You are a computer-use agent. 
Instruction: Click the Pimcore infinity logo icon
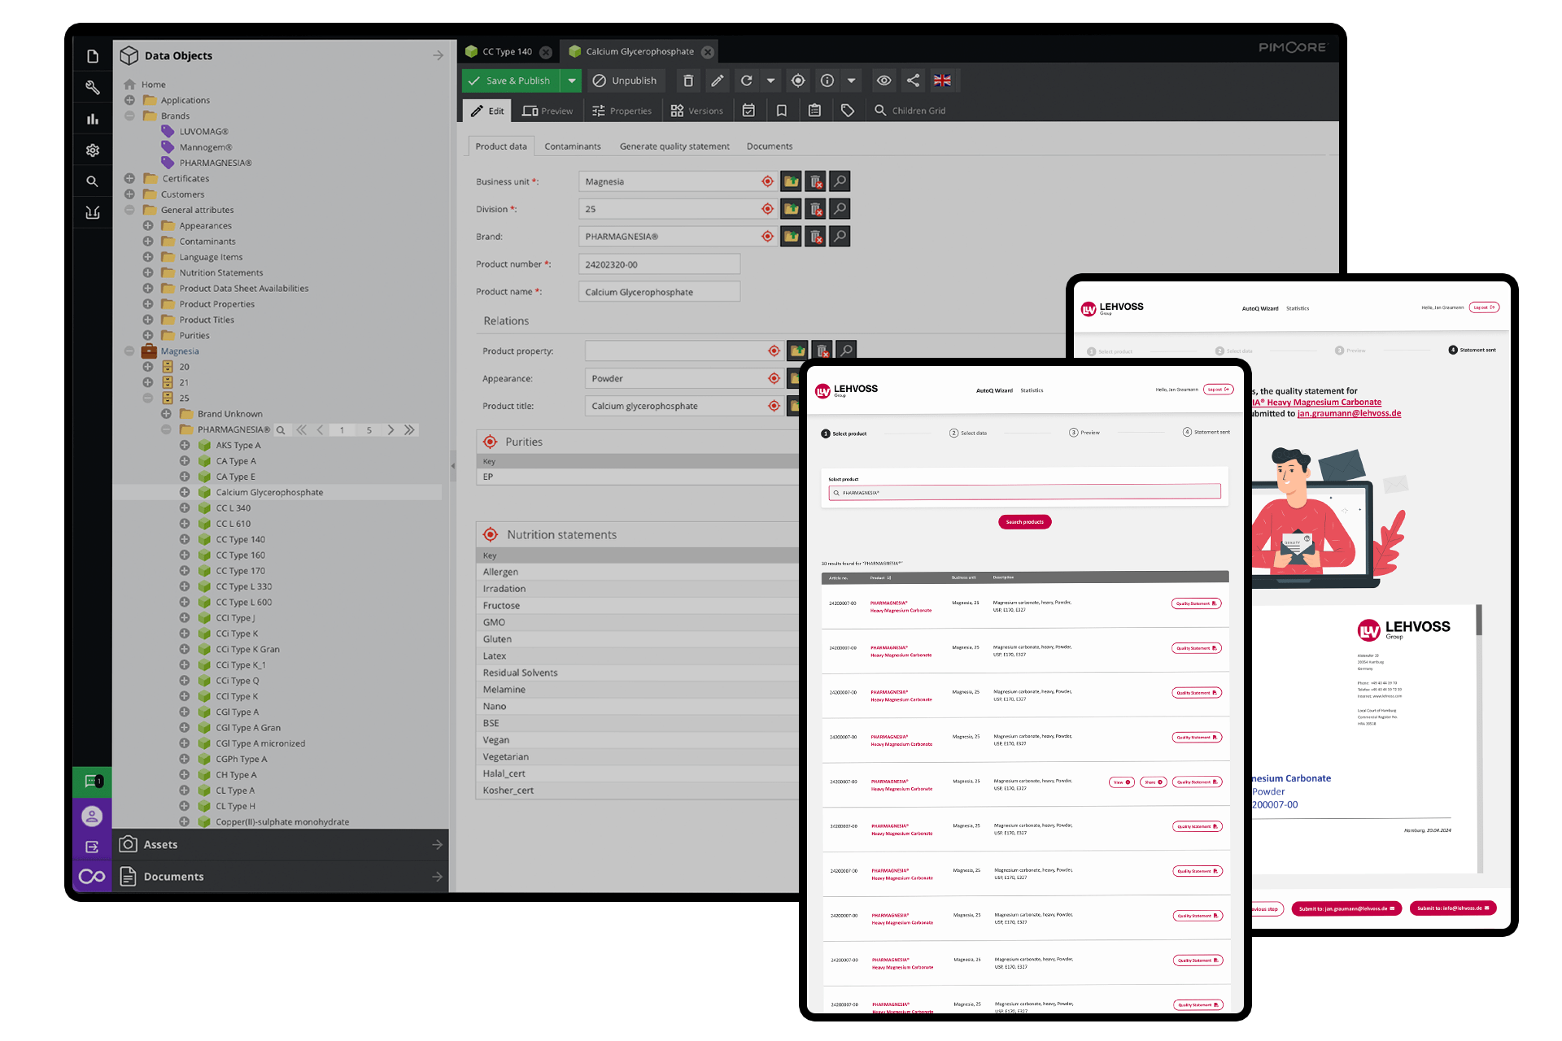pyautogui.click(x=92, y=876)
